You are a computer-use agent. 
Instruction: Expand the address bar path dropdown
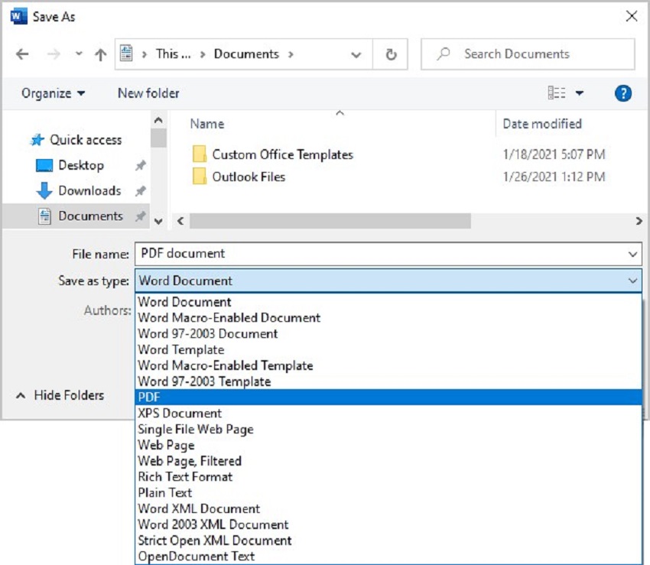point(356,54)
